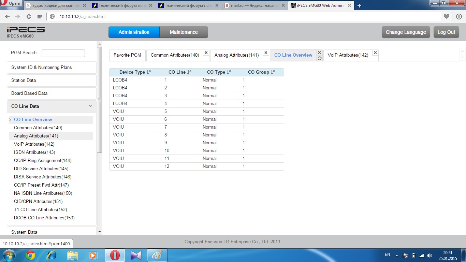Switch to the Analog Attributes(141) tab

click(236, 55)
